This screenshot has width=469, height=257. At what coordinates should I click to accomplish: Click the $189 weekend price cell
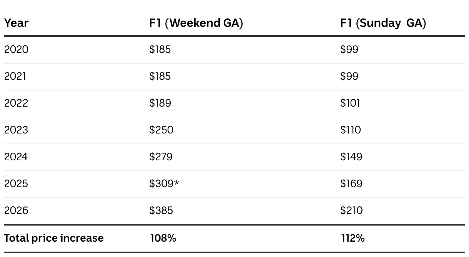coord(160,103)
